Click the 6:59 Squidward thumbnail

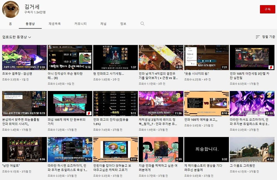click(161, 149)
